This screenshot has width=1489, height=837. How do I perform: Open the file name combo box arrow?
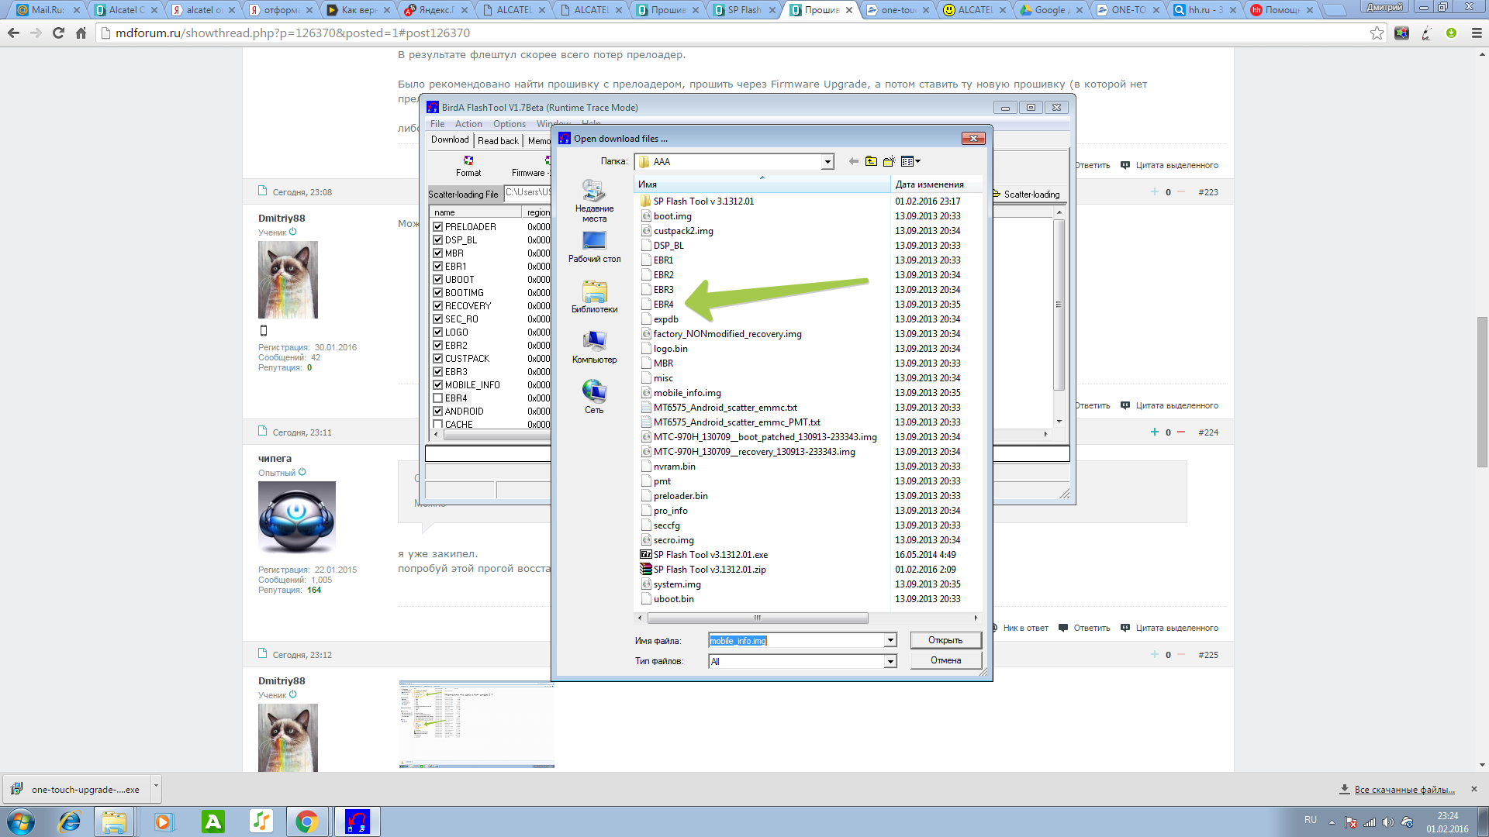click(890, 640)
